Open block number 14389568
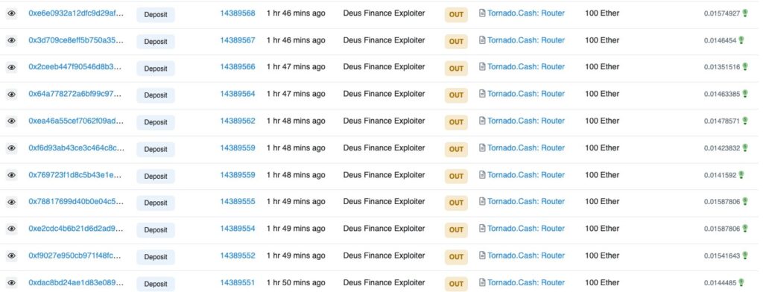 click(238, 13)
